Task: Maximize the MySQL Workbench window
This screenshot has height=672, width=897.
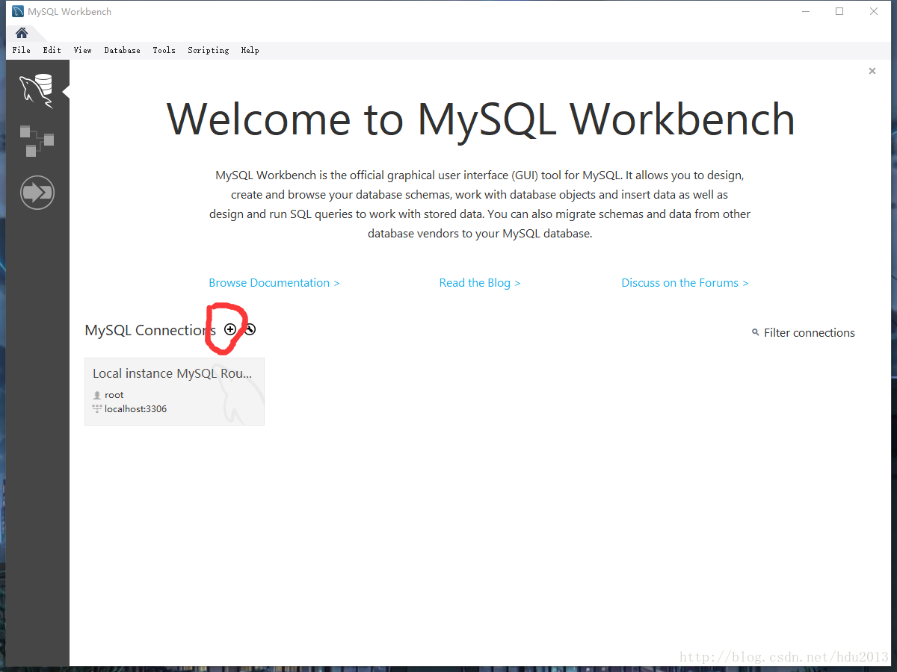Action: point(839,11)
